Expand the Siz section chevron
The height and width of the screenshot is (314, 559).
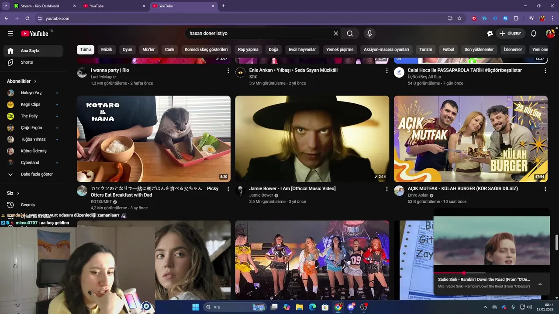click(18, 193)
